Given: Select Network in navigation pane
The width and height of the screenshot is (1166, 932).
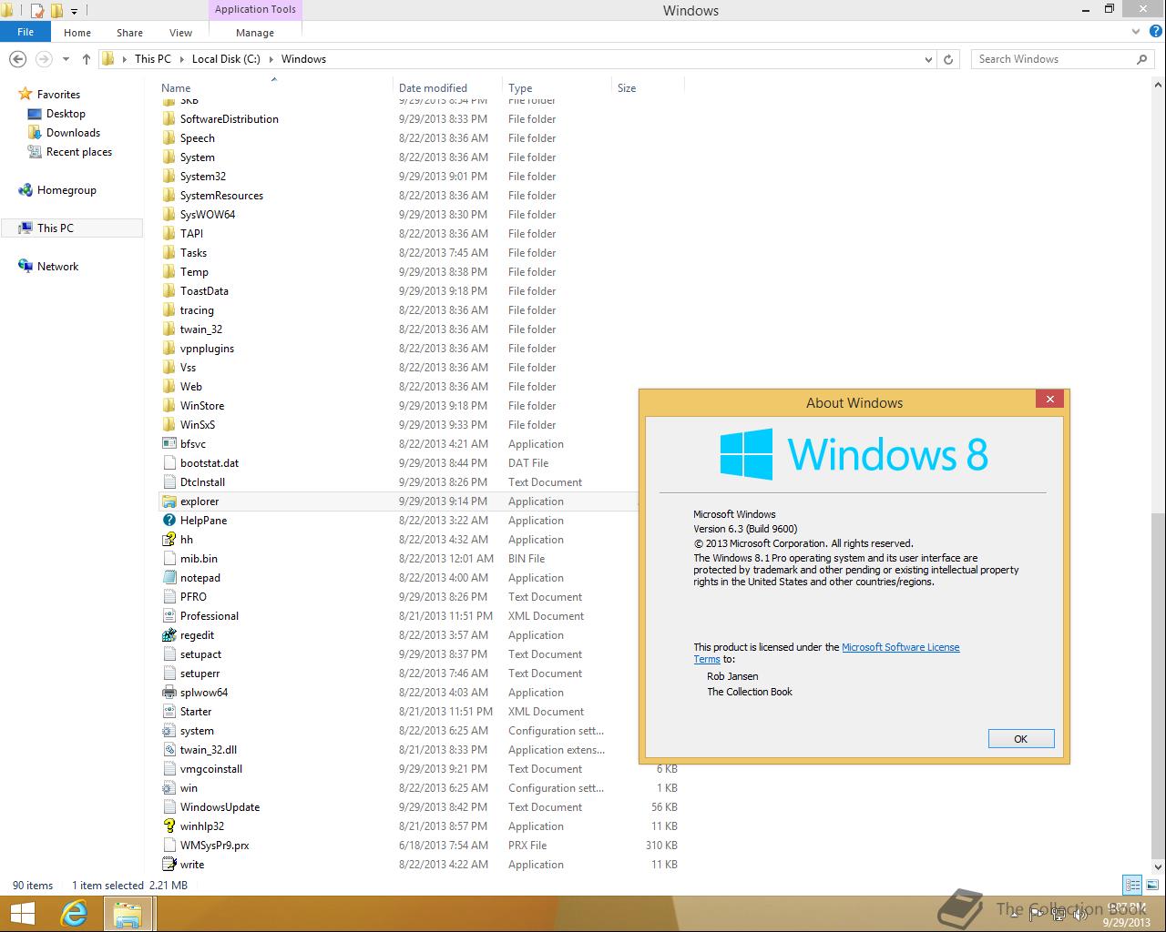Looking at the screenshot, I should (x=57, y=267).
